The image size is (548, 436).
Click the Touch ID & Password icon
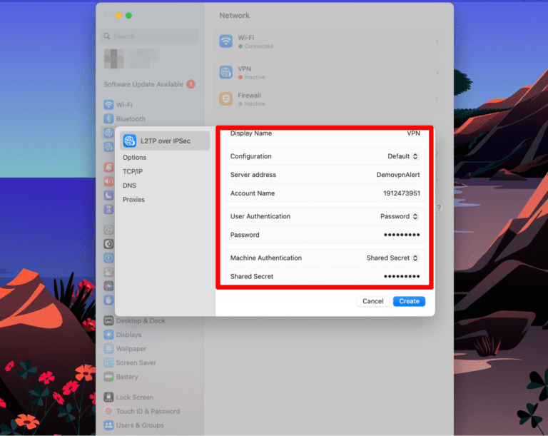(108, 411)
